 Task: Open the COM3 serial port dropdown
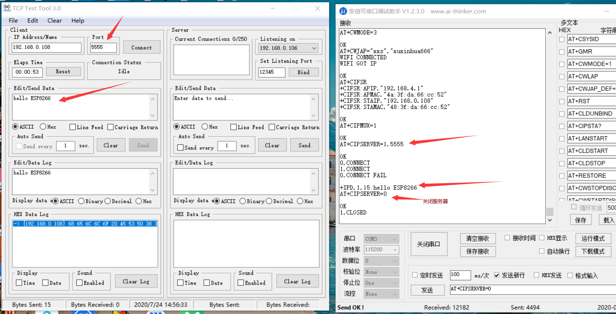click(381, 239)
